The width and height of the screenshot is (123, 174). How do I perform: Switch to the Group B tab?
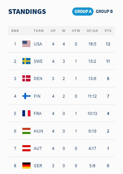pyautogui.click(x=104, y=12)
